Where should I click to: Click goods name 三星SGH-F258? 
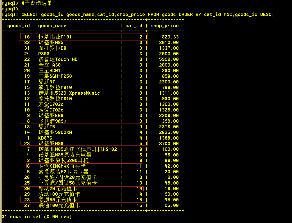tap(55, 76)
